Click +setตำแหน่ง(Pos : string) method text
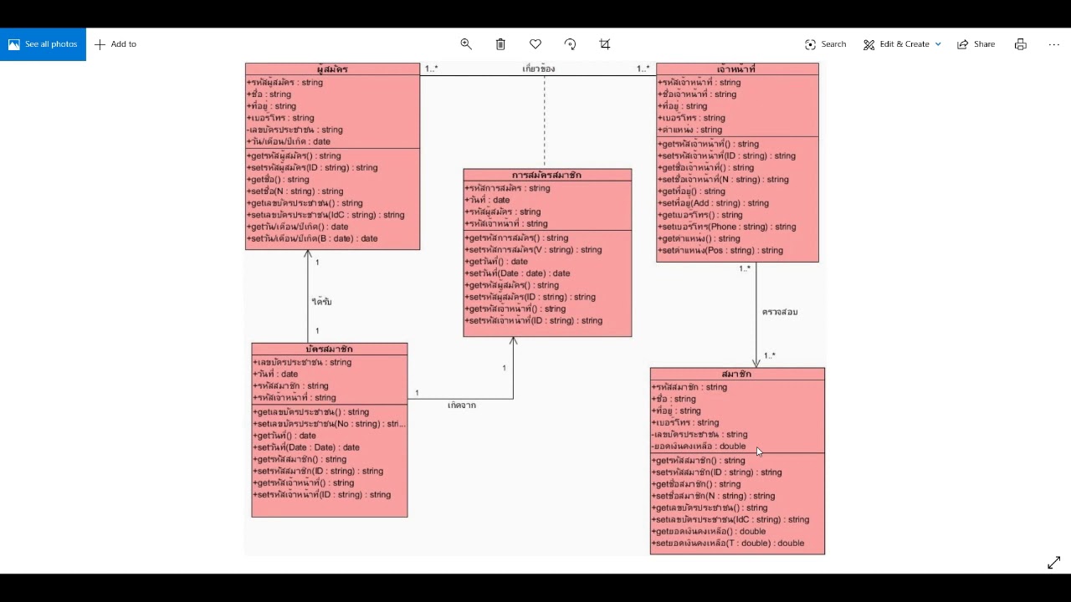Image resolution: width=1071 pixels, height=602 pixels. coord(720,251)
